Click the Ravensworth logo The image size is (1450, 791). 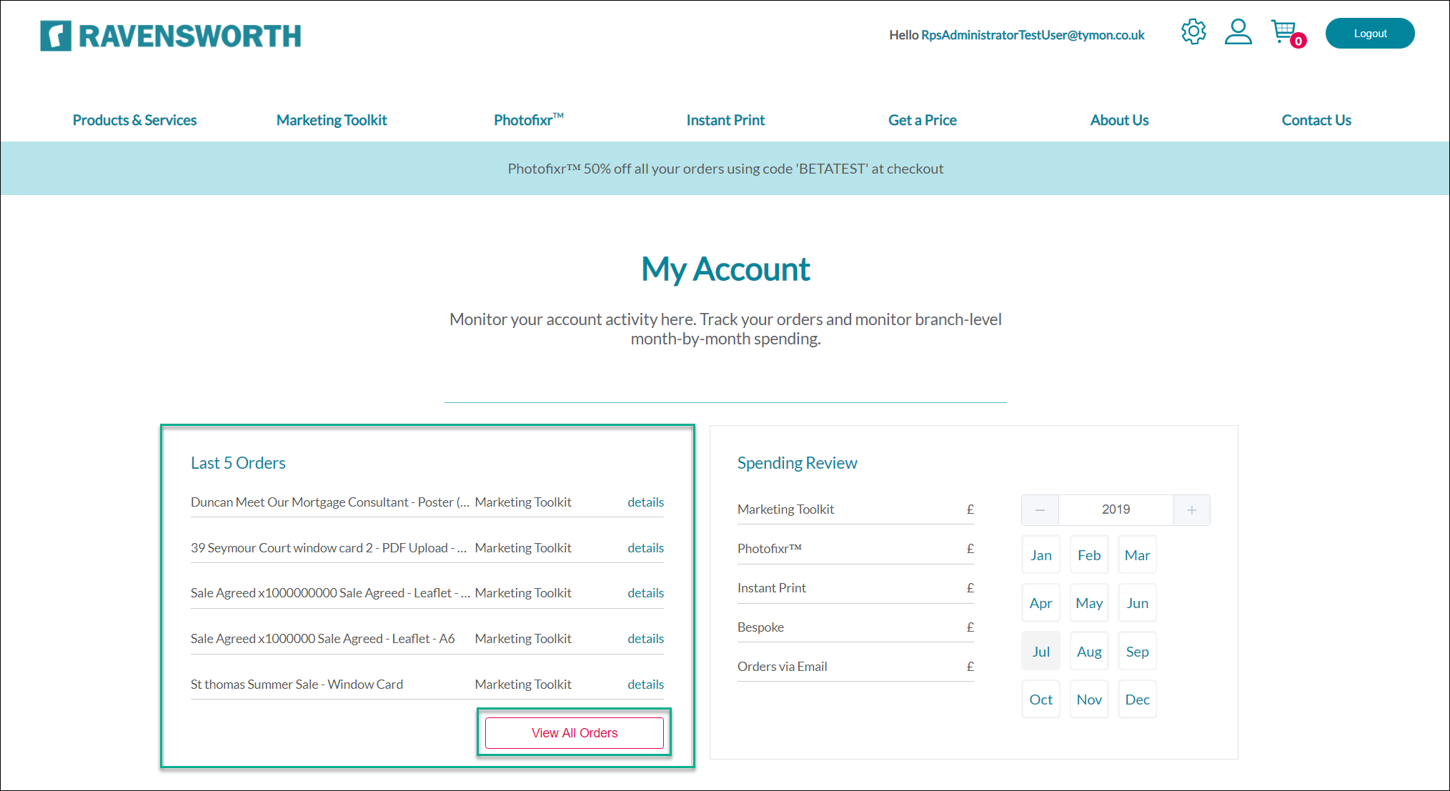tap(171, 36)
